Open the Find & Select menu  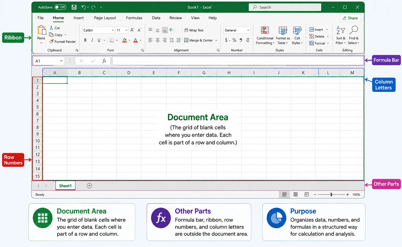tap(353, 35)
